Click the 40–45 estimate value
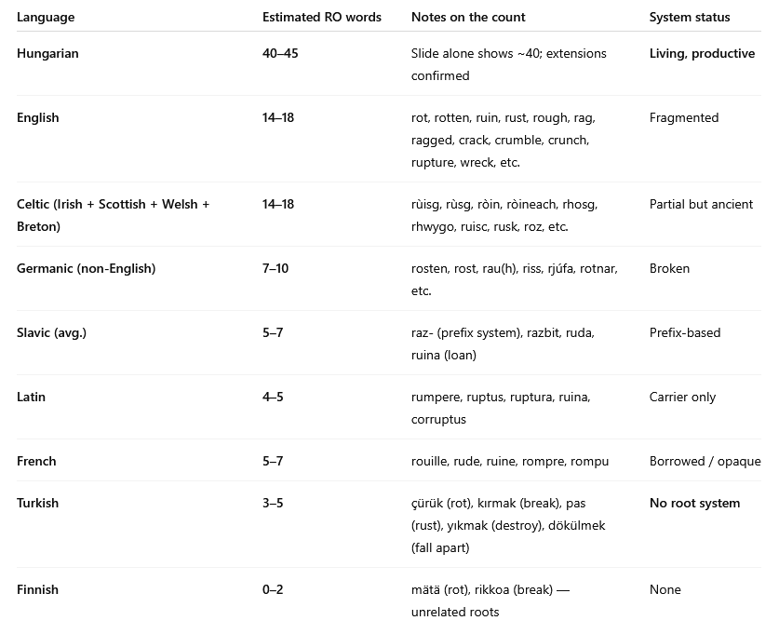Viewport: 779px width, 634px height. point(280,53)
